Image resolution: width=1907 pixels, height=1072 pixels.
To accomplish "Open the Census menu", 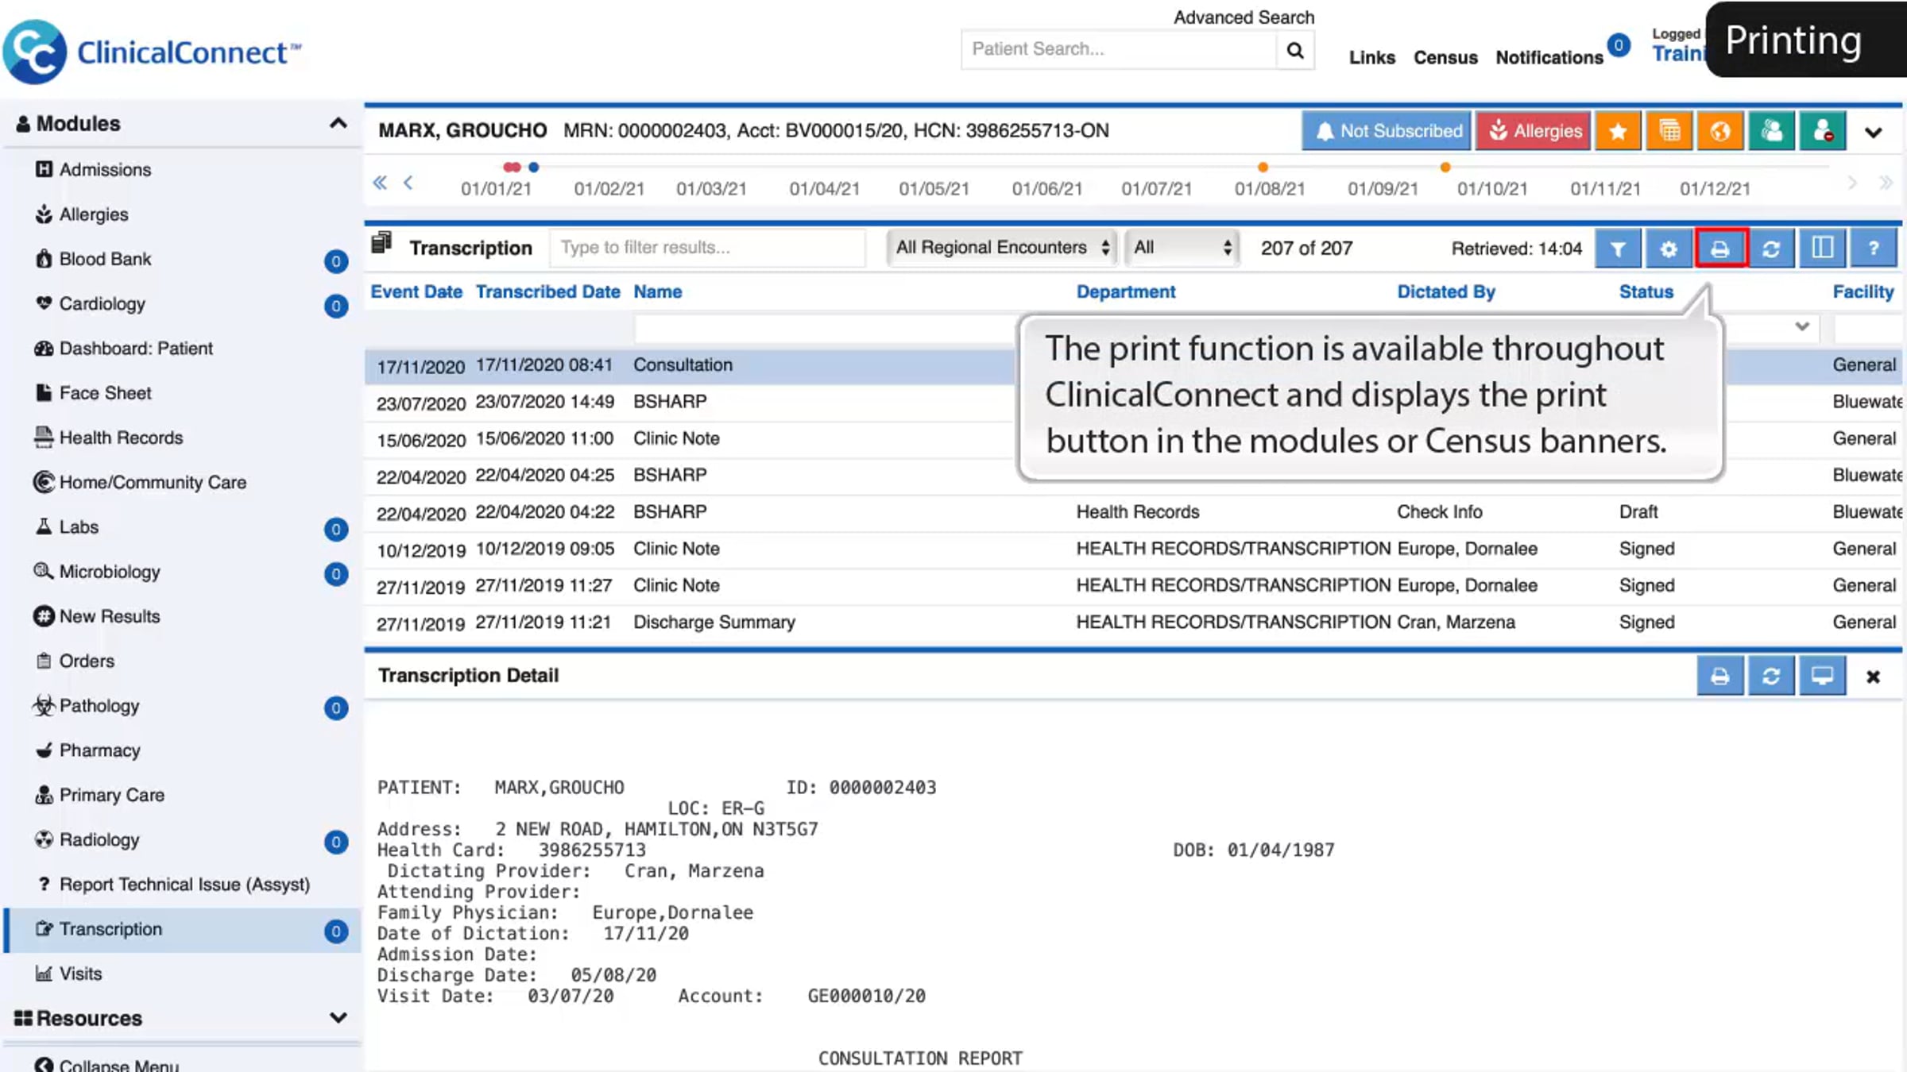I will pos(1445,58).
